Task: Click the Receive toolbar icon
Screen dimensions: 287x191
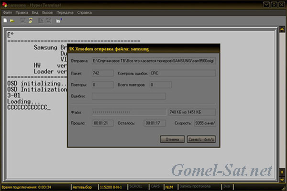Action: pyautogui.click(x=48, y=21)
